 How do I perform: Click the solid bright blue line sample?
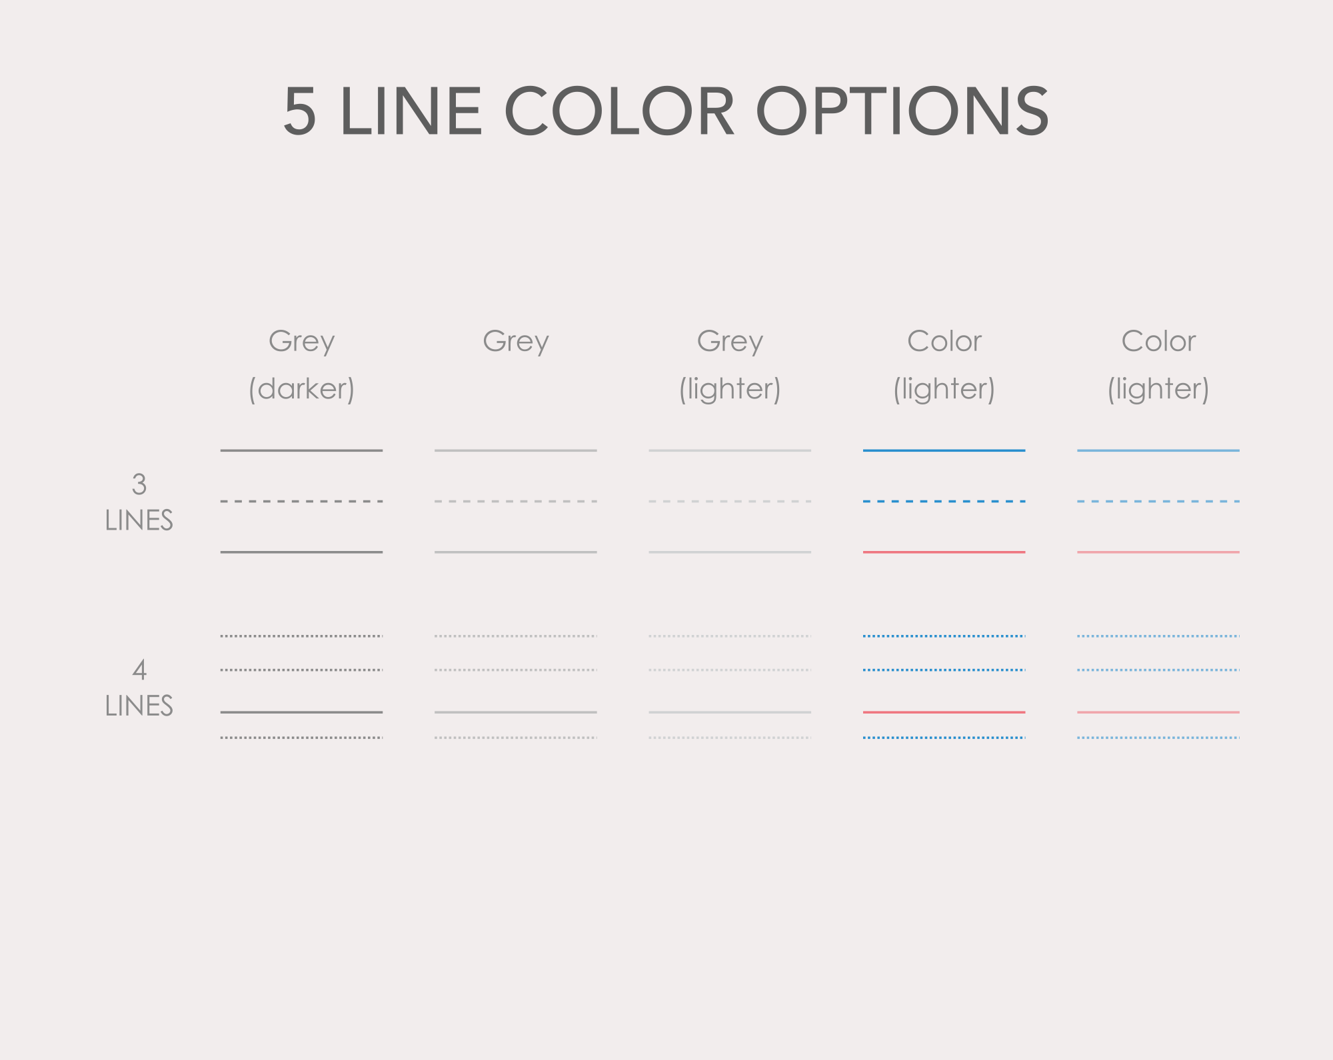[944, 450]
